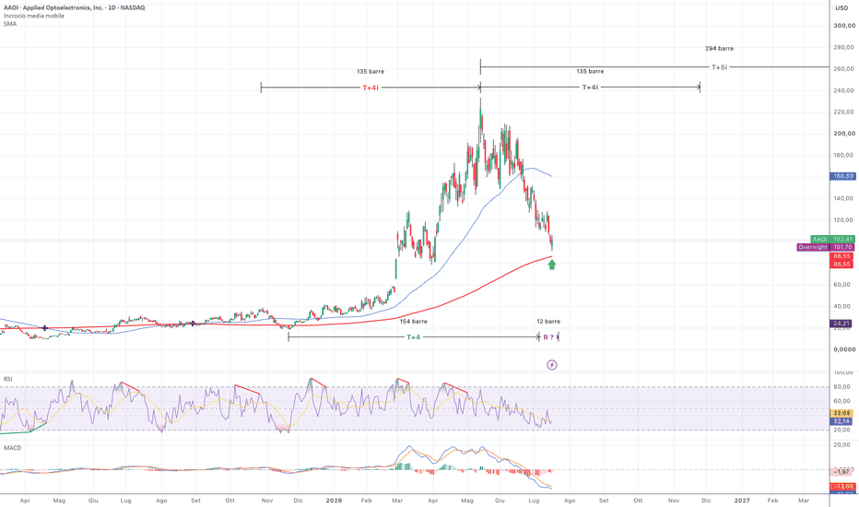This screenshot has height=507, width=859.
Task: Select the green up arrow drawing
Action: pos(552,265)
